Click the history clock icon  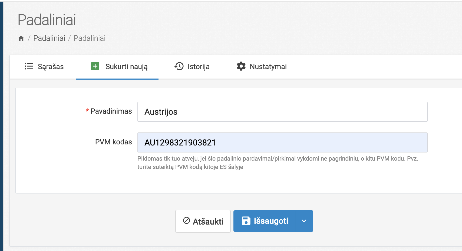coord(179,66)
